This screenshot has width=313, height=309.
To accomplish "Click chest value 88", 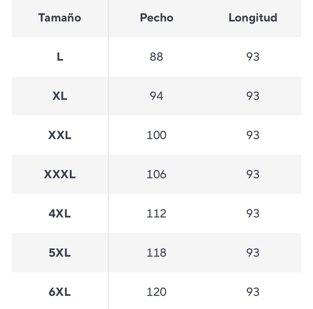I will pyautogui.click(x=156, y=57).
